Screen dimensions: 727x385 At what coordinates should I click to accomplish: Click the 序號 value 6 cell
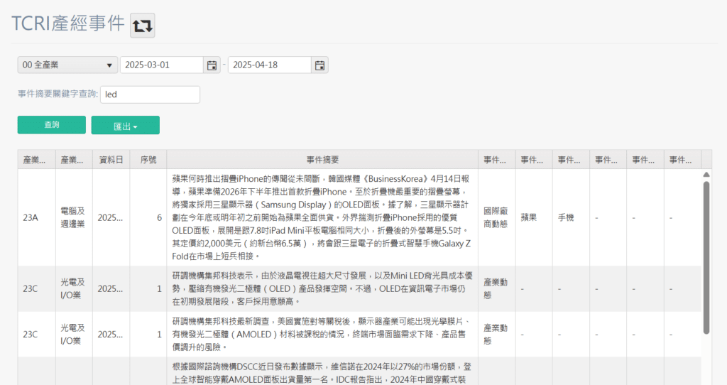coord(148,217)
